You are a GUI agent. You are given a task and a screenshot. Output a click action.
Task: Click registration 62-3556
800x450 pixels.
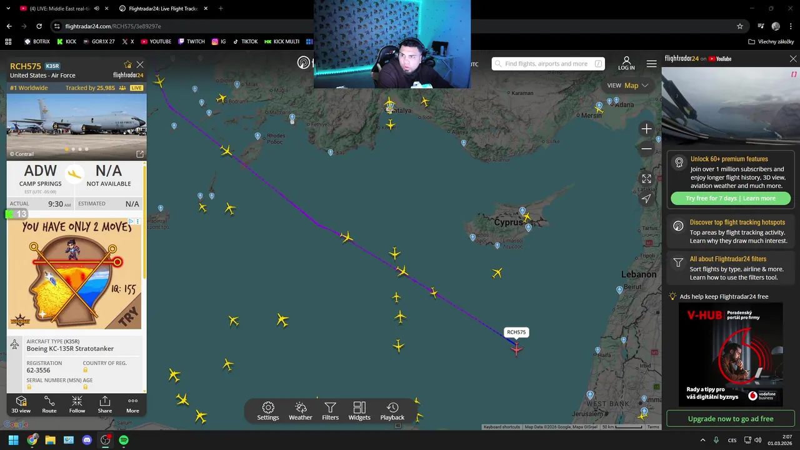38,370
